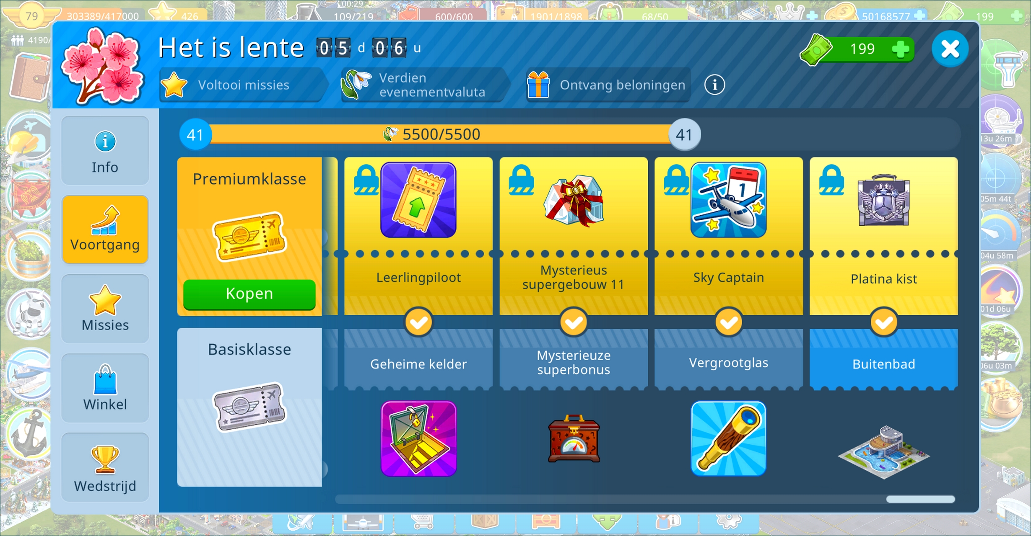Click the lock on Leerlingpiloot card
Screen dimensions: 1031x536
coord(366,180)
